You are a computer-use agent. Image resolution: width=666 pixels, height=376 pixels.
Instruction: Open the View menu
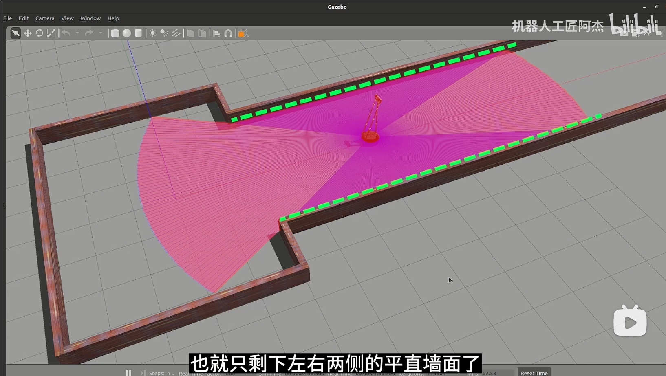[x=67, y=18]
